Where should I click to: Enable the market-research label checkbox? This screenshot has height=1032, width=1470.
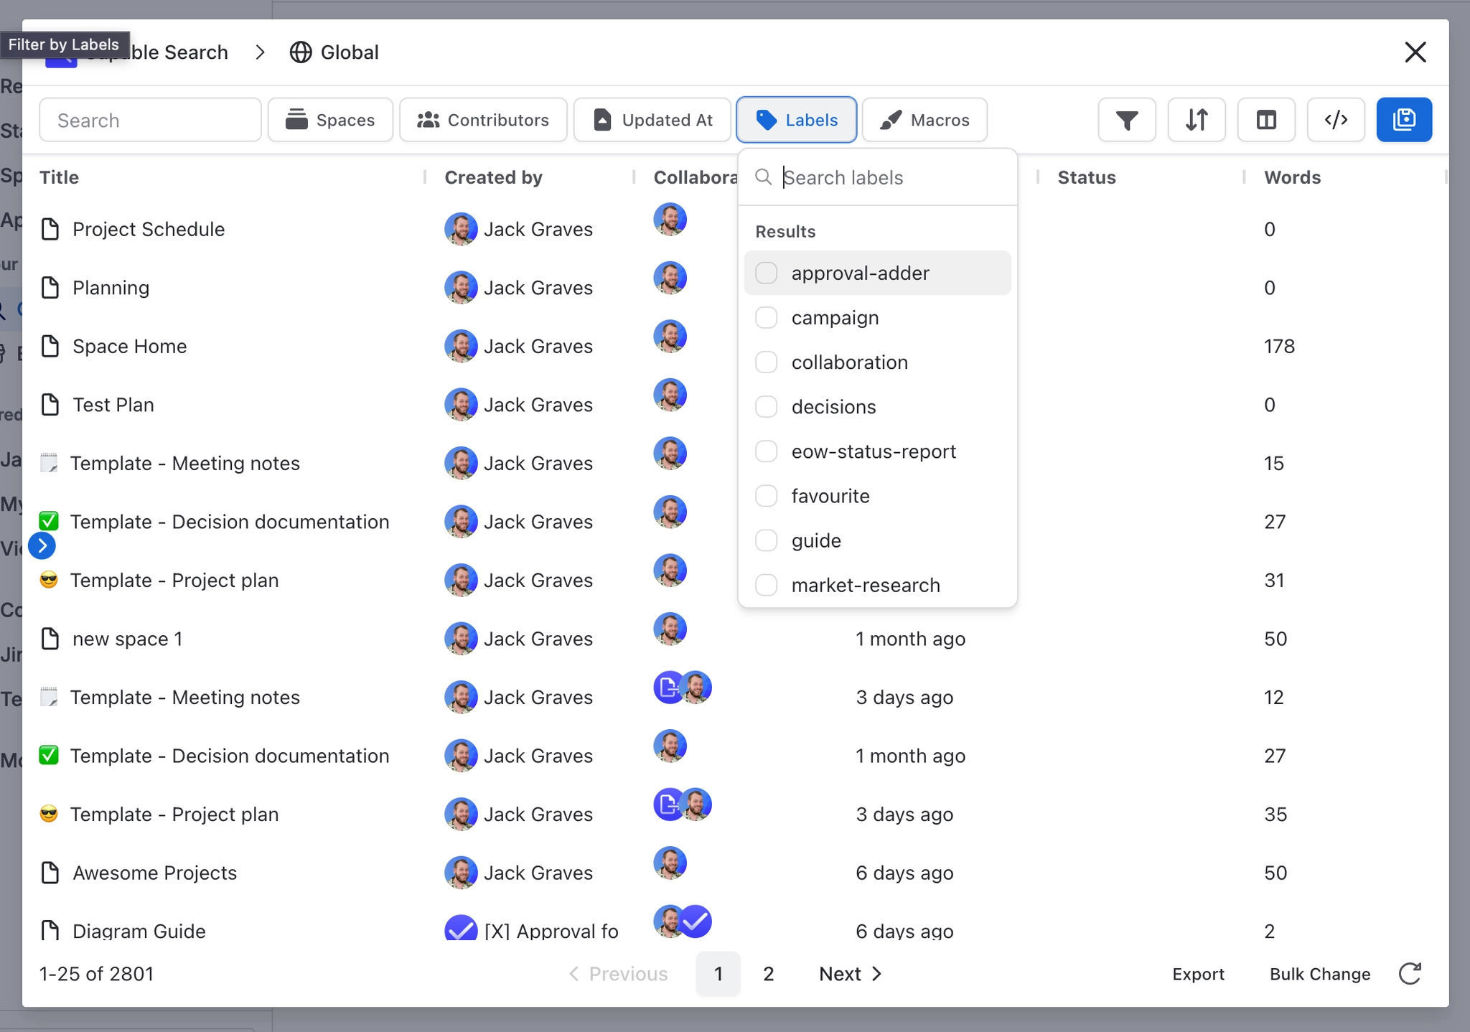click(767, 586)
